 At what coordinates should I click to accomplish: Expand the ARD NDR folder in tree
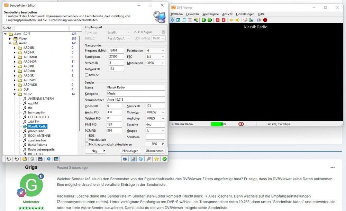click(x=15, y=62)
